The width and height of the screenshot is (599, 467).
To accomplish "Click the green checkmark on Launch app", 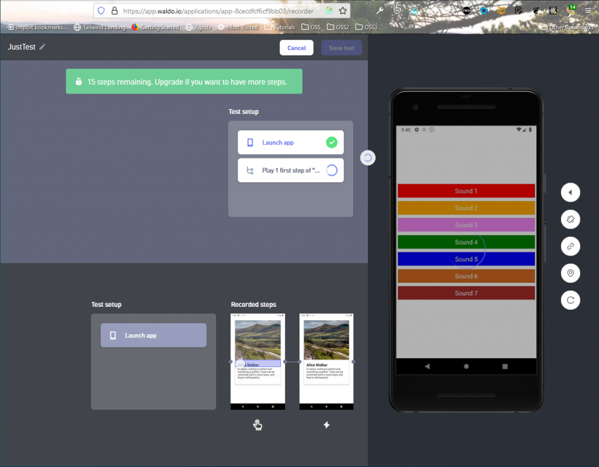I will click(332, 143).
